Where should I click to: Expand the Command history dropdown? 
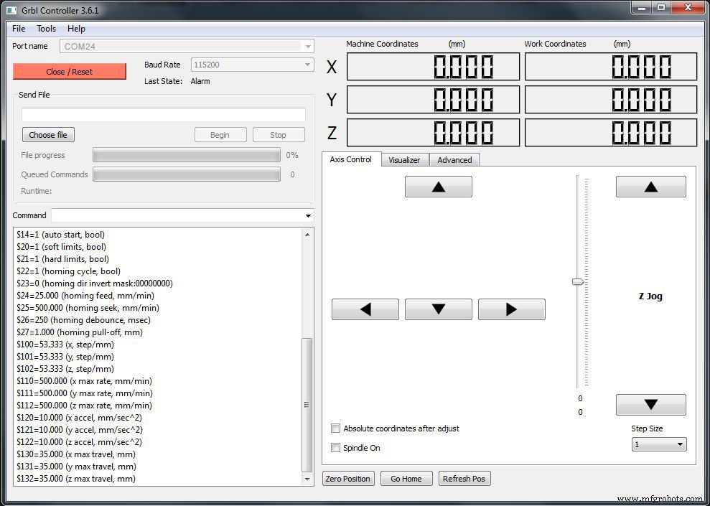click(309, 215)
